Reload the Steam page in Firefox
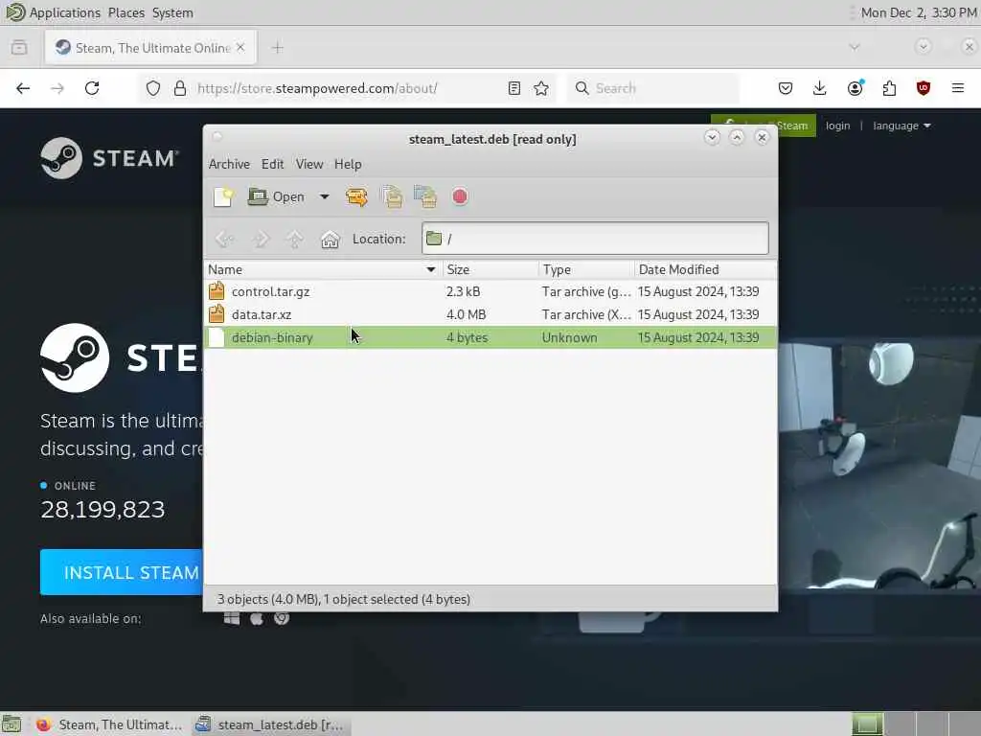Image resolution: width=981 pixels, height=736 pixels. click(x=92, y=88)
